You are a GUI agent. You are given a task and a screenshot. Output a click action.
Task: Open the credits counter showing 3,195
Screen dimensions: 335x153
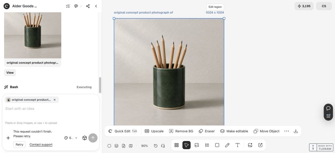(x=304, y=6)
